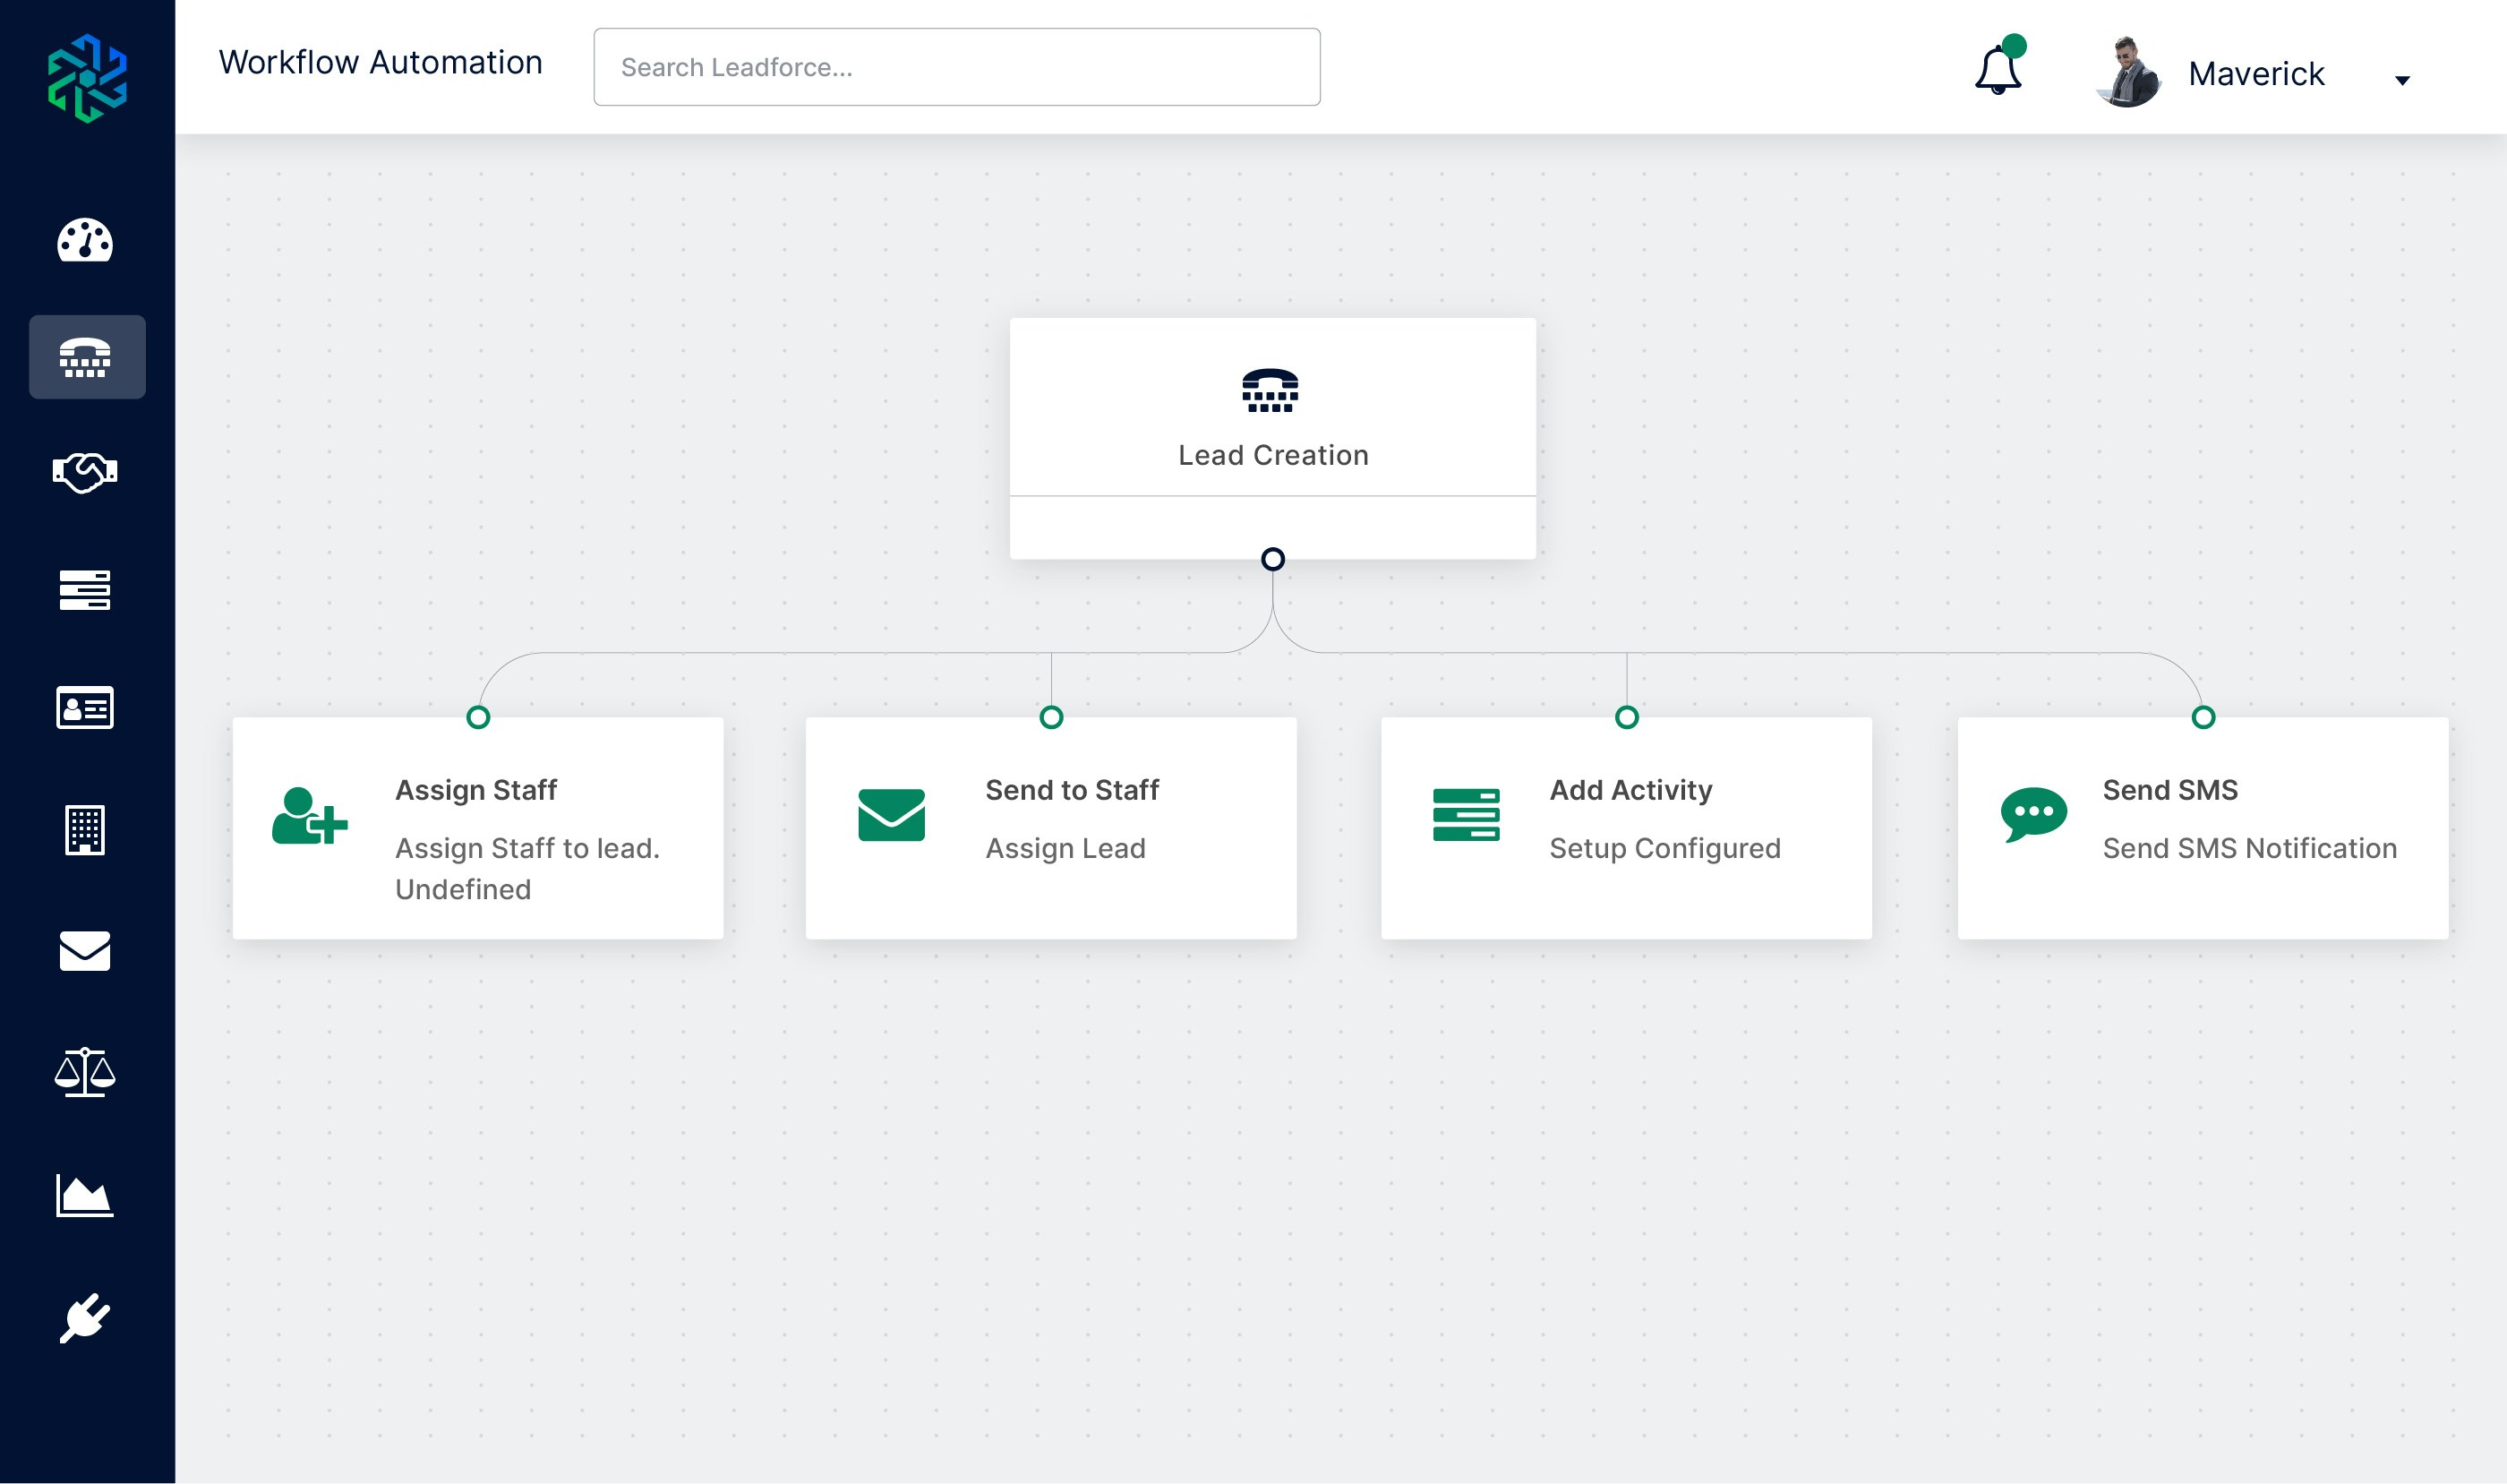The image size is (2507, 1484).
Task: Click 'Assign Staff to lead. Undefined' text
Action: point(526,868)
